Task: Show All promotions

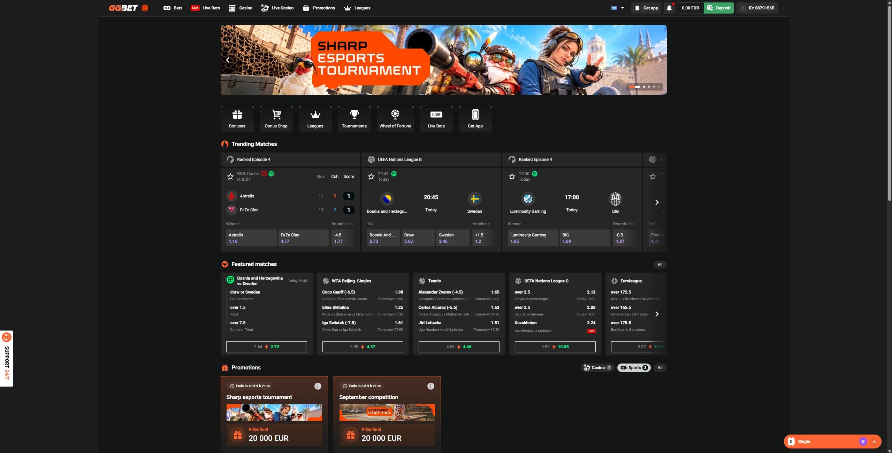Action: pos(660,367)
